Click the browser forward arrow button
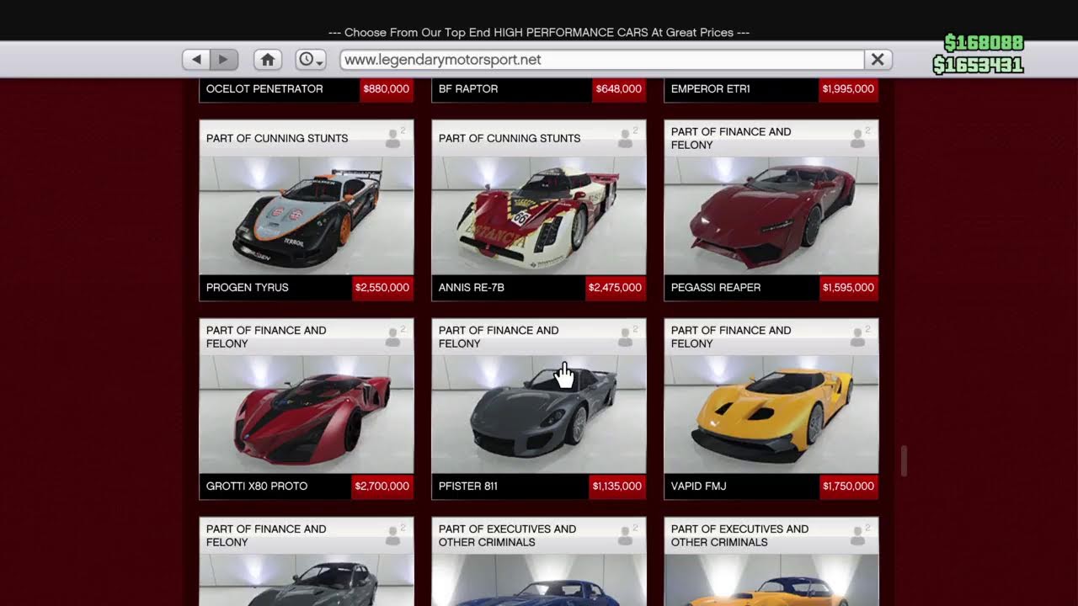Screen dimensions: 1078x606 click(224, 60)
